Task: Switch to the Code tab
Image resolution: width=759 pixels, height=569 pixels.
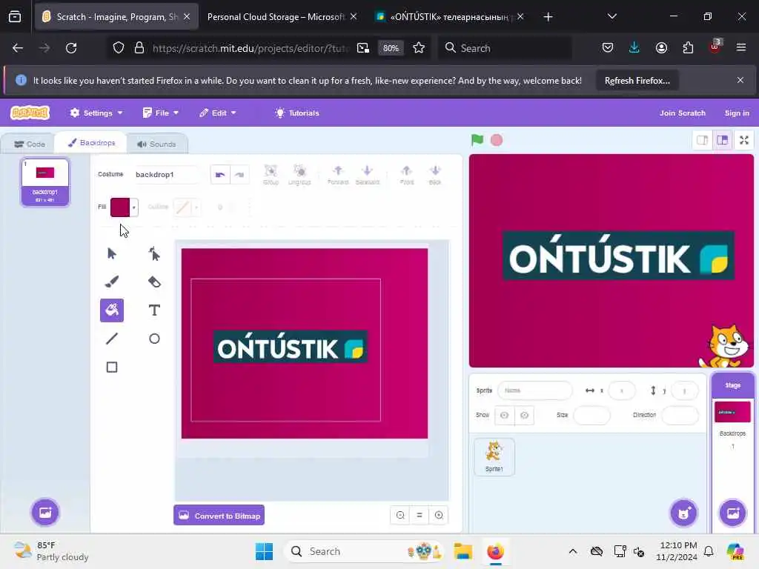Action: (x=30, y=144)
